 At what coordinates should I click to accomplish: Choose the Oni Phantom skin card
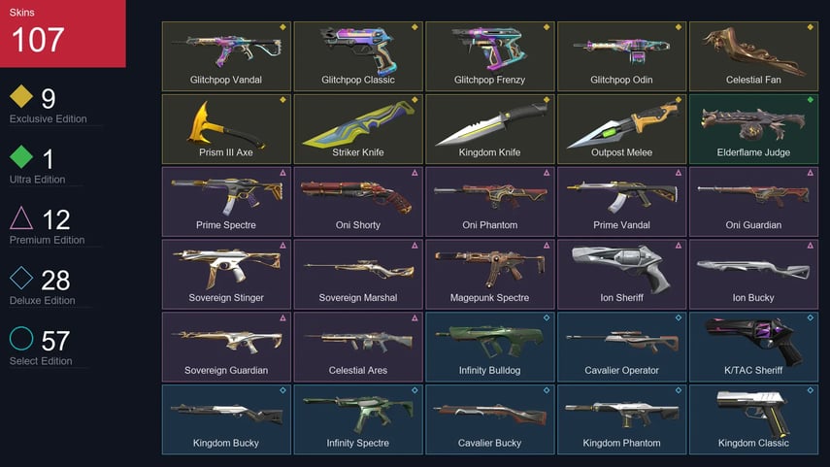tap(489, 202)
